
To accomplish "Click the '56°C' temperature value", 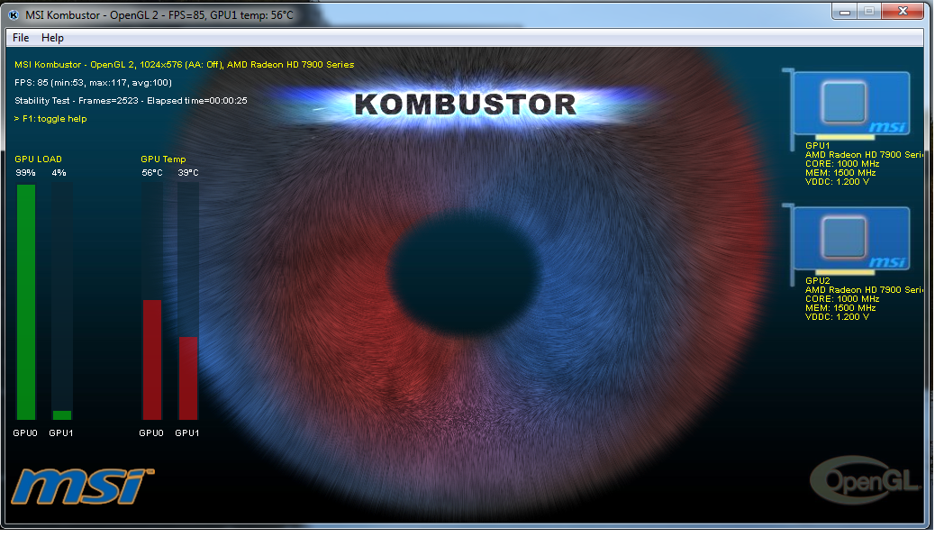I will [x=152, y=173].
